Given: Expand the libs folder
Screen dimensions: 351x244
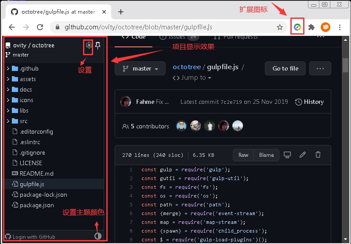Looking at the screenshot, I should (x=8, y=110).
